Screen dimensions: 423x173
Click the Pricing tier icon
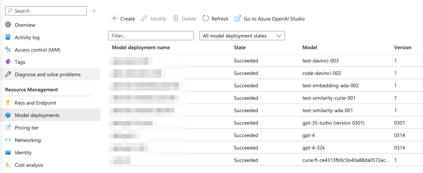pyautogui.click(x=8, y=128)
